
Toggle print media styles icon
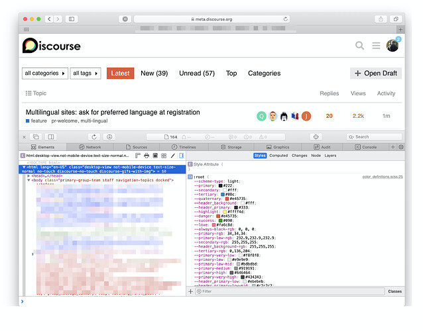(147, 156)
